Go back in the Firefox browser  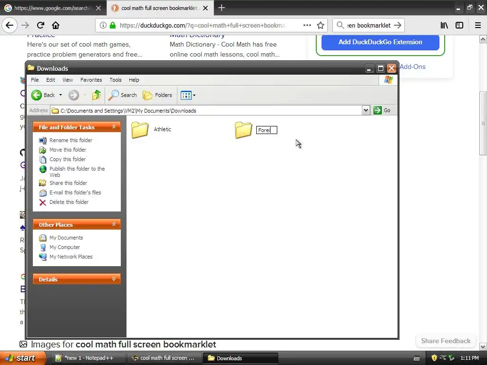point(10,25)
